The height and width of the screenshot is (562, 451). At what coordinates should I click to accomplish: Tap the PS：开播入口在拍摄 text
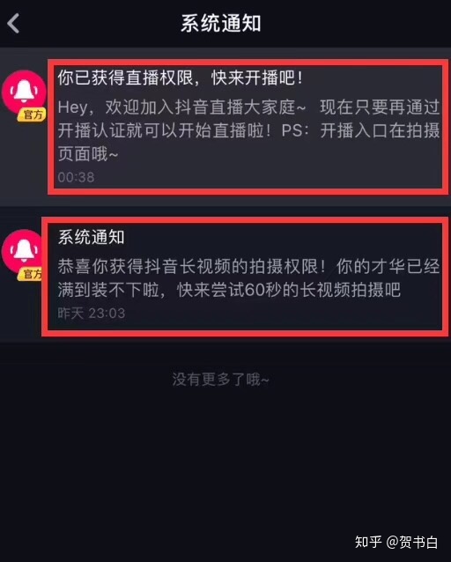[x=360, y=130]
